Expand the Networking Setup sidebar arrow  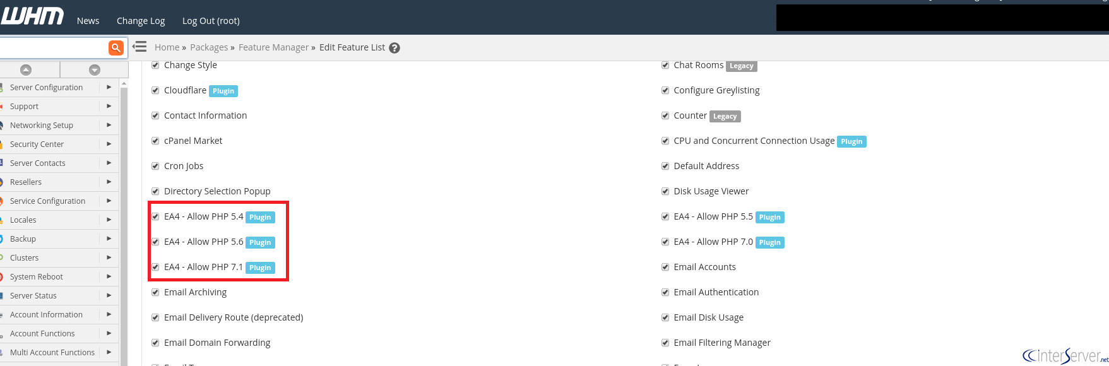pyautogui.click(x=109, y=125)
